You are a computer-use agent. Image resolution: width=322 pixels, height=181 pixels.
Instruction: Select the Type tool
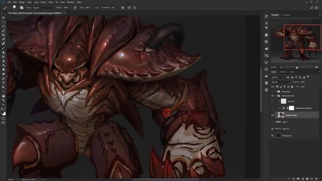4,82
